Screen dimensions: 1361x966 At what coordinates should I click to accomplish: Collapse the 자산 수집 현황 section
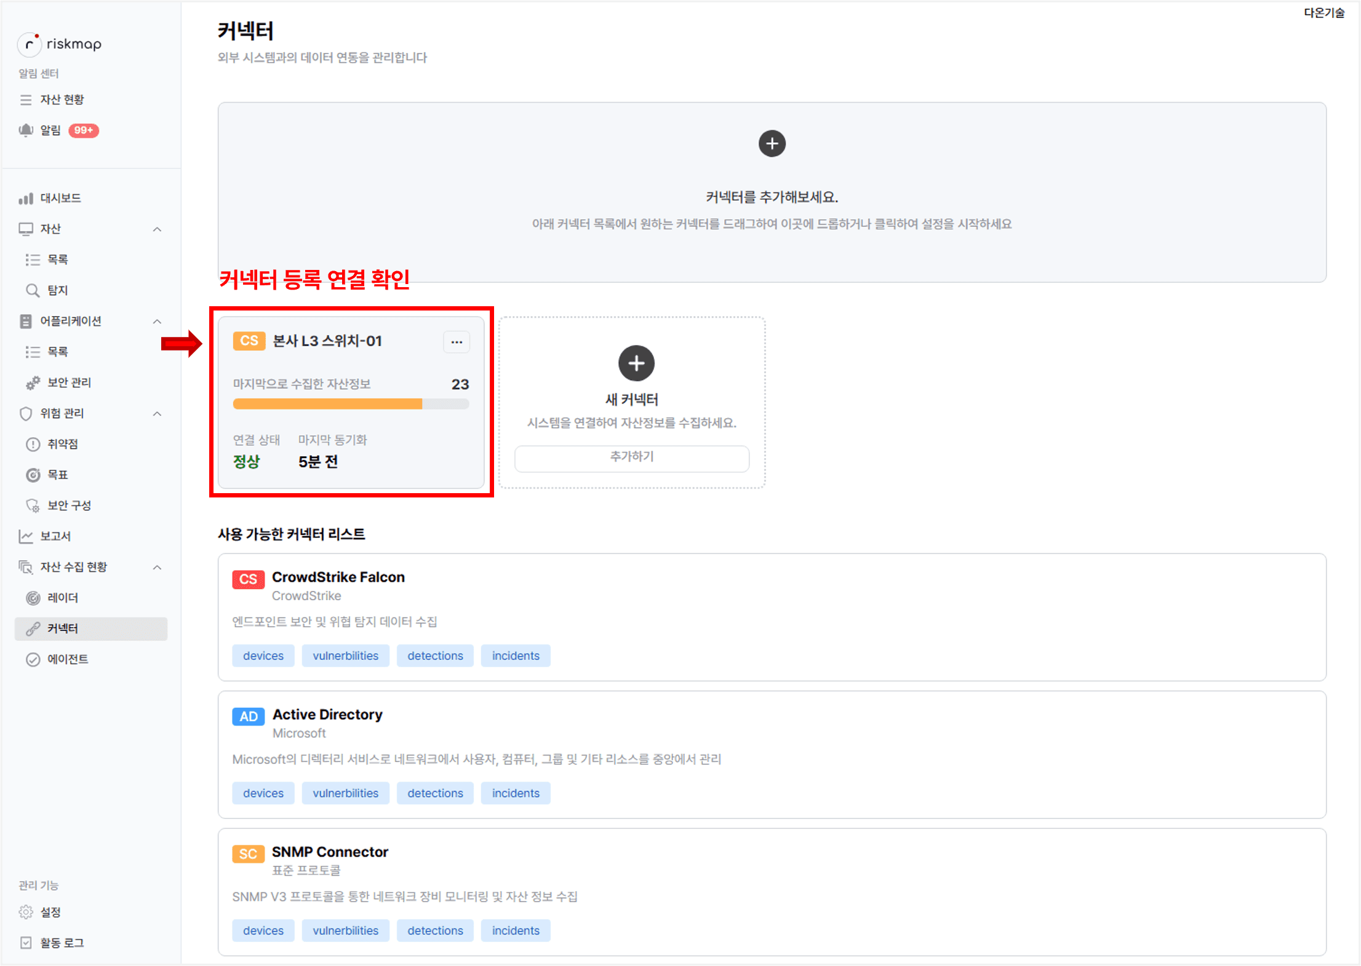[x=157, y=568]
